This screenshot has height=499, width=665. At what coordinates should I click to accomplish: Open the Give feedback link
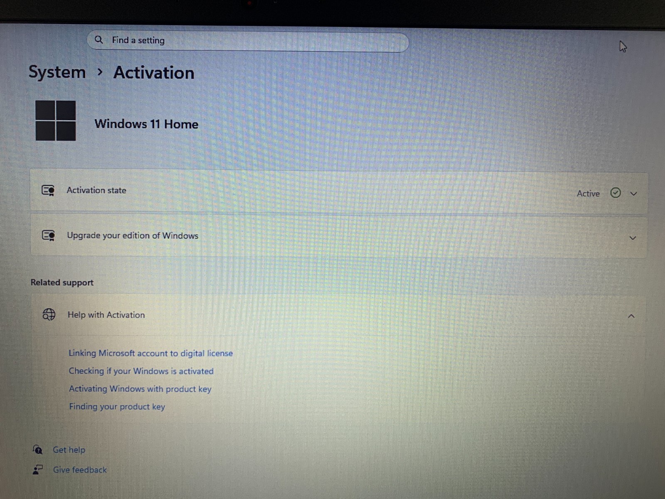coord(80,469)
